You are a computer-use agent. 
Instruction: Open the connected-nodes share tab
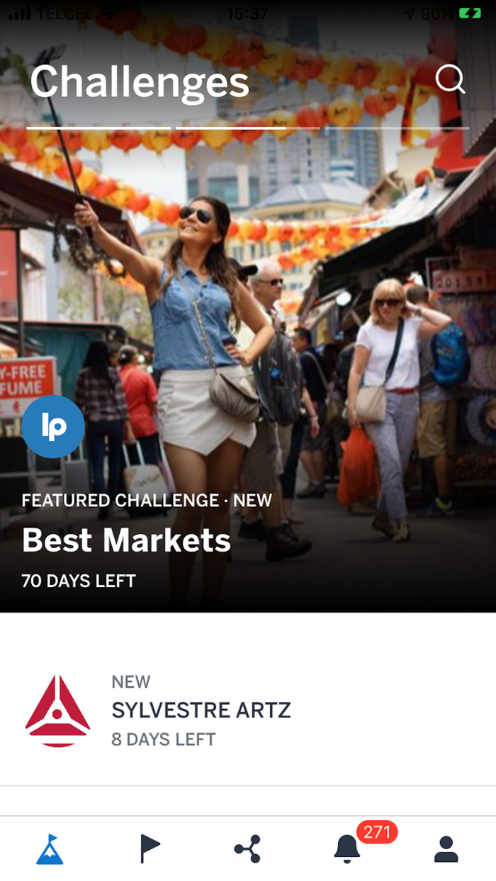coord(247,848)
